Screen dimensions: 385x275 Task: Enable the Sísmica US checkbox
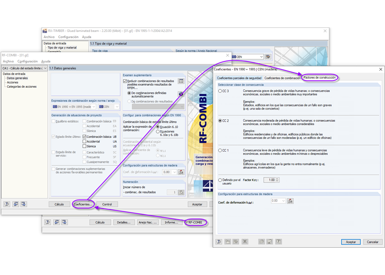pos(84,146)
